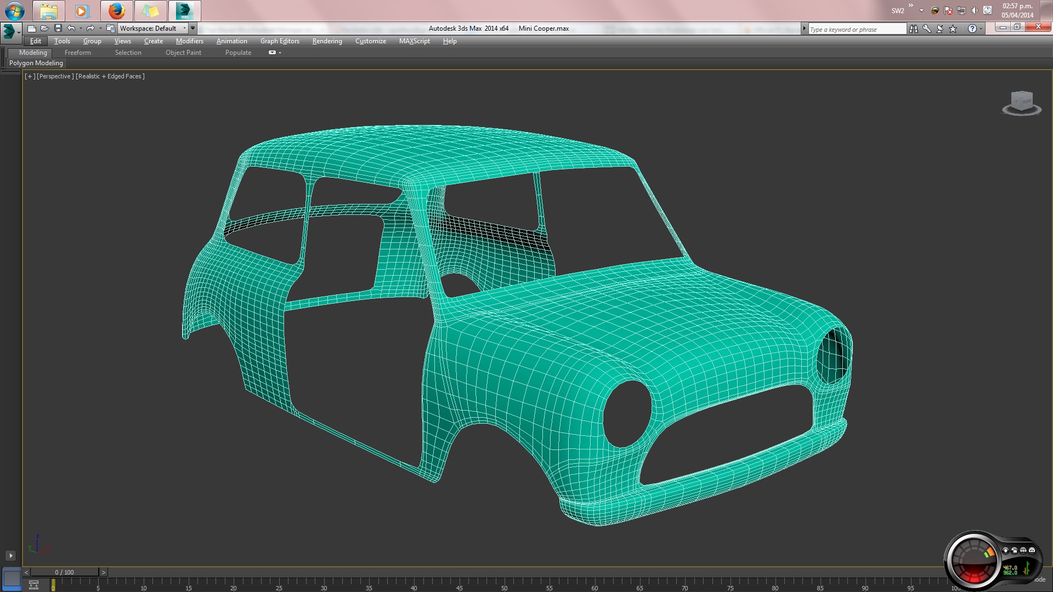The width and height of the screenshot is (1053, 592).
Task: Switch to the Freeform ribbon tab
Action: (77, 53)
